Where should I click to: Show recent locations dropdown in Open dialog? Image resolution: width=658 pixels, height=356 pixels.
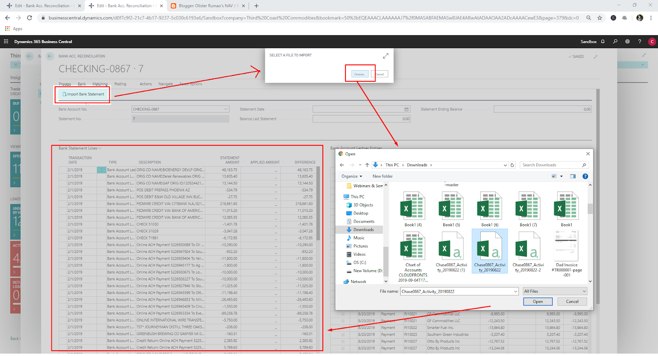tap(360, 165)
